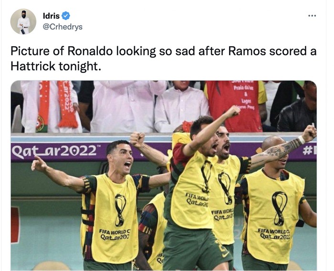334x271 pixels.
Task: Click the word 'Hattrick' in the tweet
Action: pos(33,66)
